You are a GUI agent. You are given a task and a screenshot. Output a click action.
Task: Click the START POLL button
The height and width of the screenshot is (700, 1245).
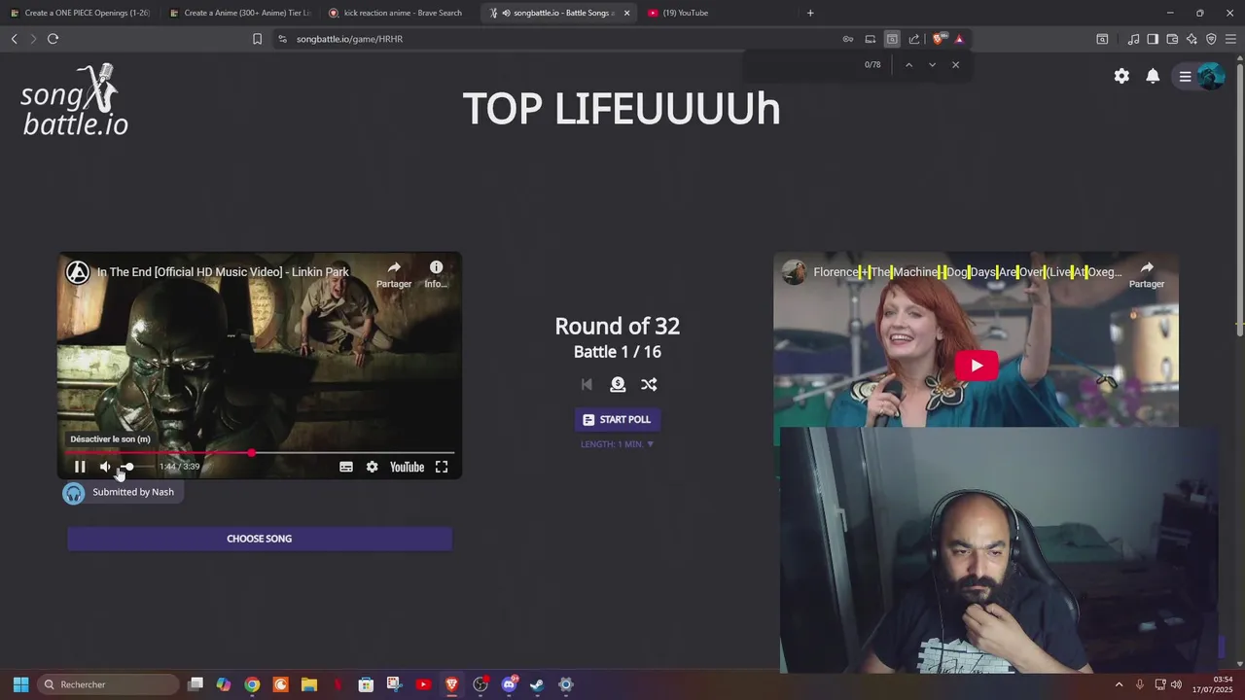pyautogui.click(x=617, y=419)
